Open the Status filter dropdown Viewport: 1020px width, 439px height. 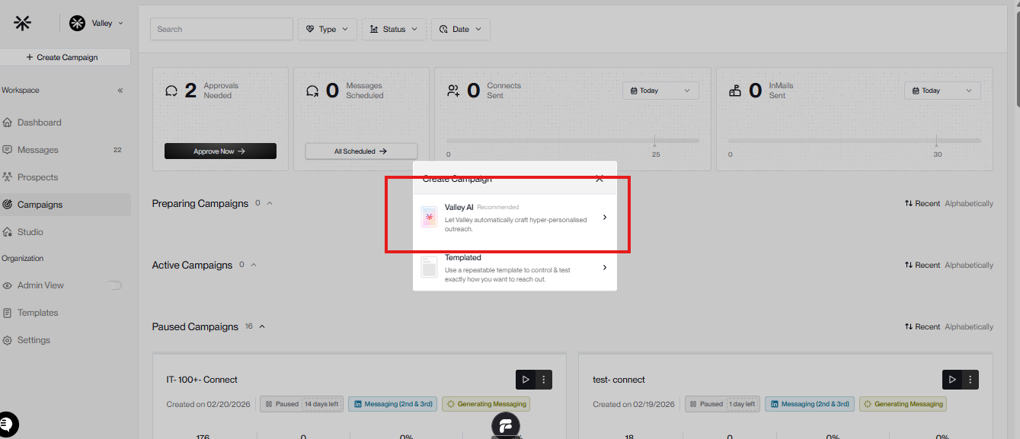click(x=394, y=29)
